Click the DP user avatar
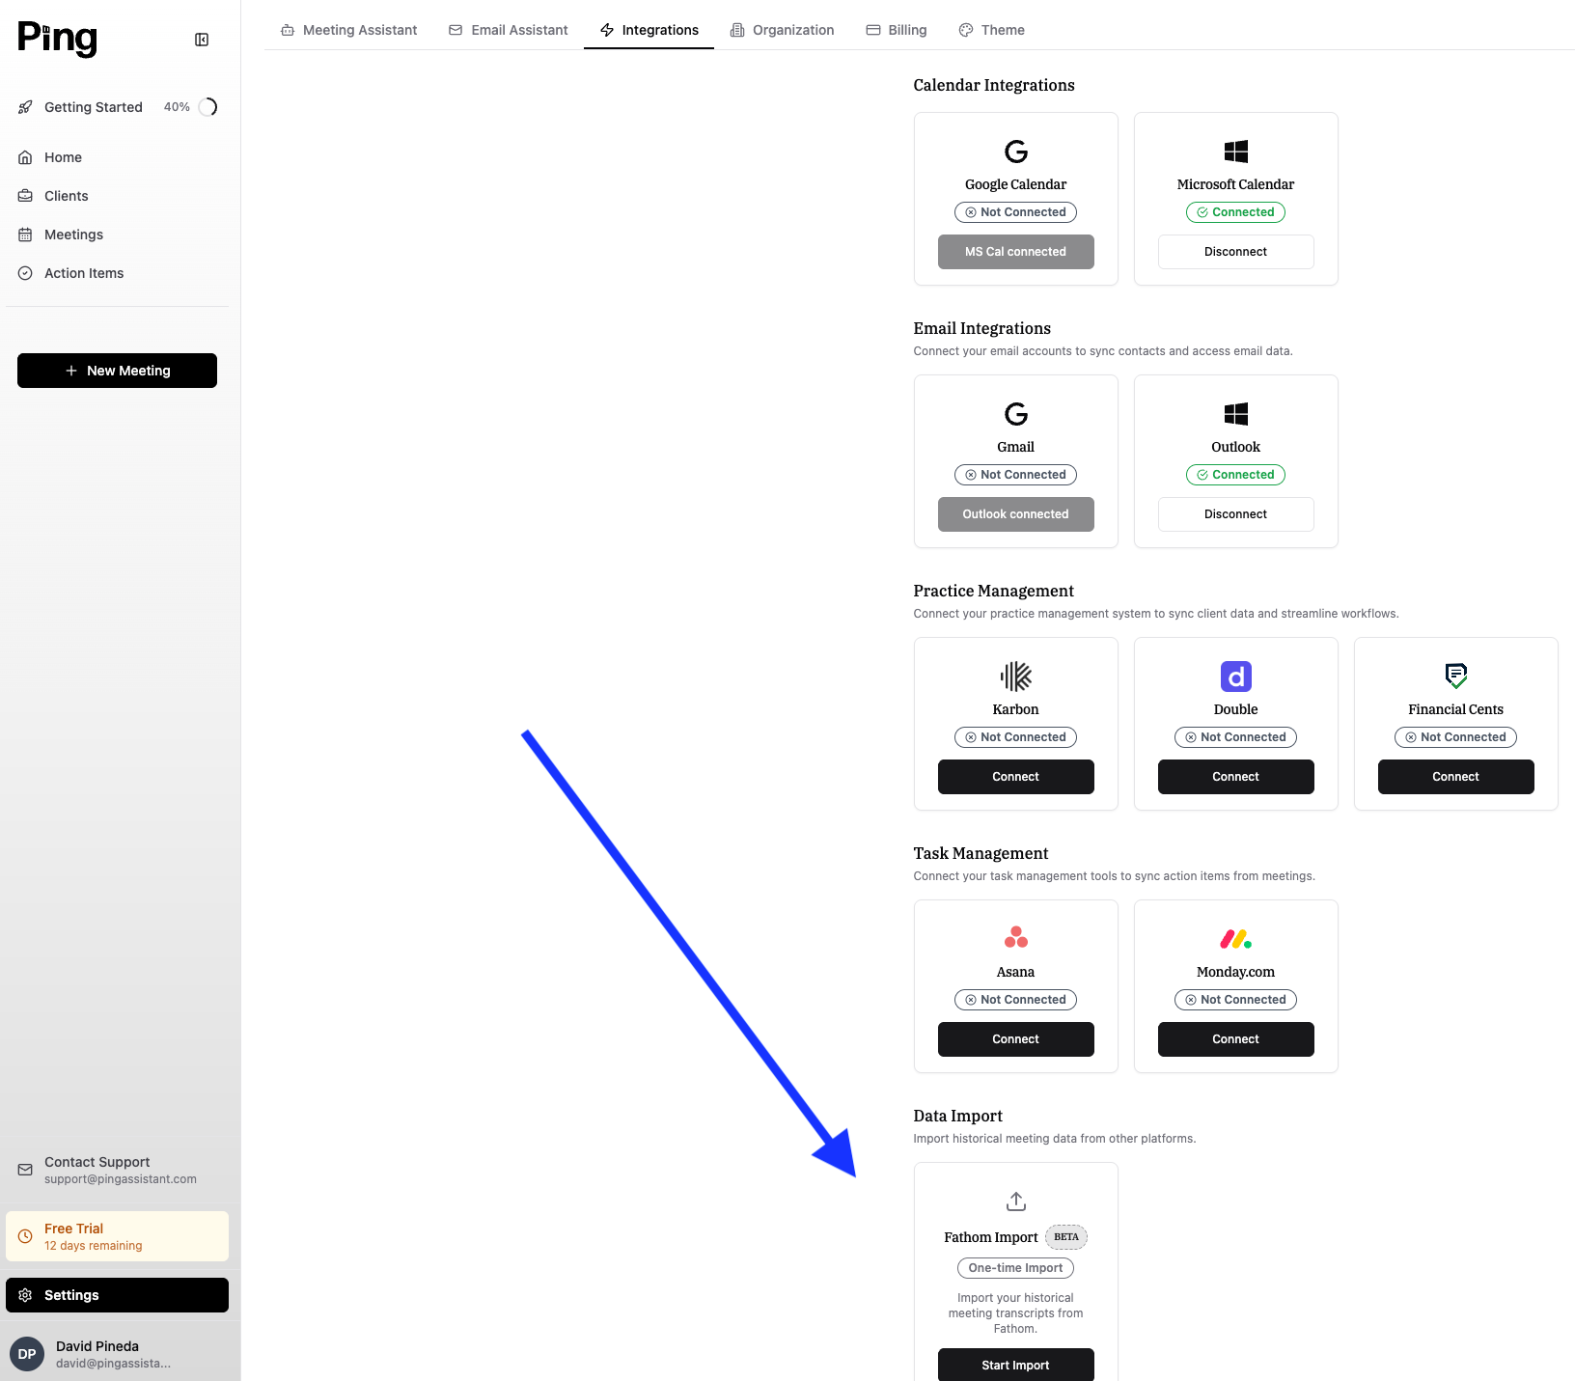Image resolution: width=1575 pixels, height=1381 pixels. point(27,1354)
